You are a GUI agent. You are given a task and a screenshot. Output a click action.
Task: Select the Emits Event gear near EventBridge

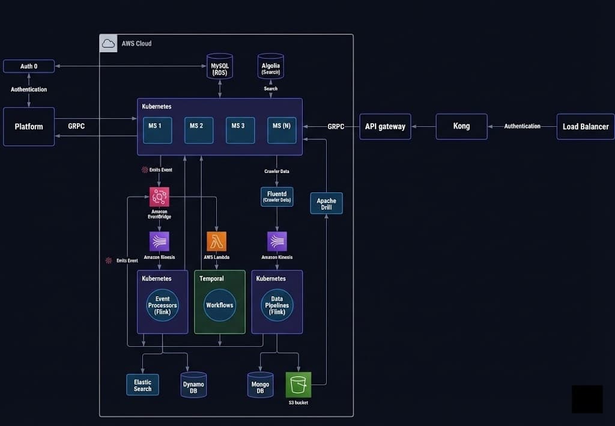pyautogui.click(x=144, y=169)
